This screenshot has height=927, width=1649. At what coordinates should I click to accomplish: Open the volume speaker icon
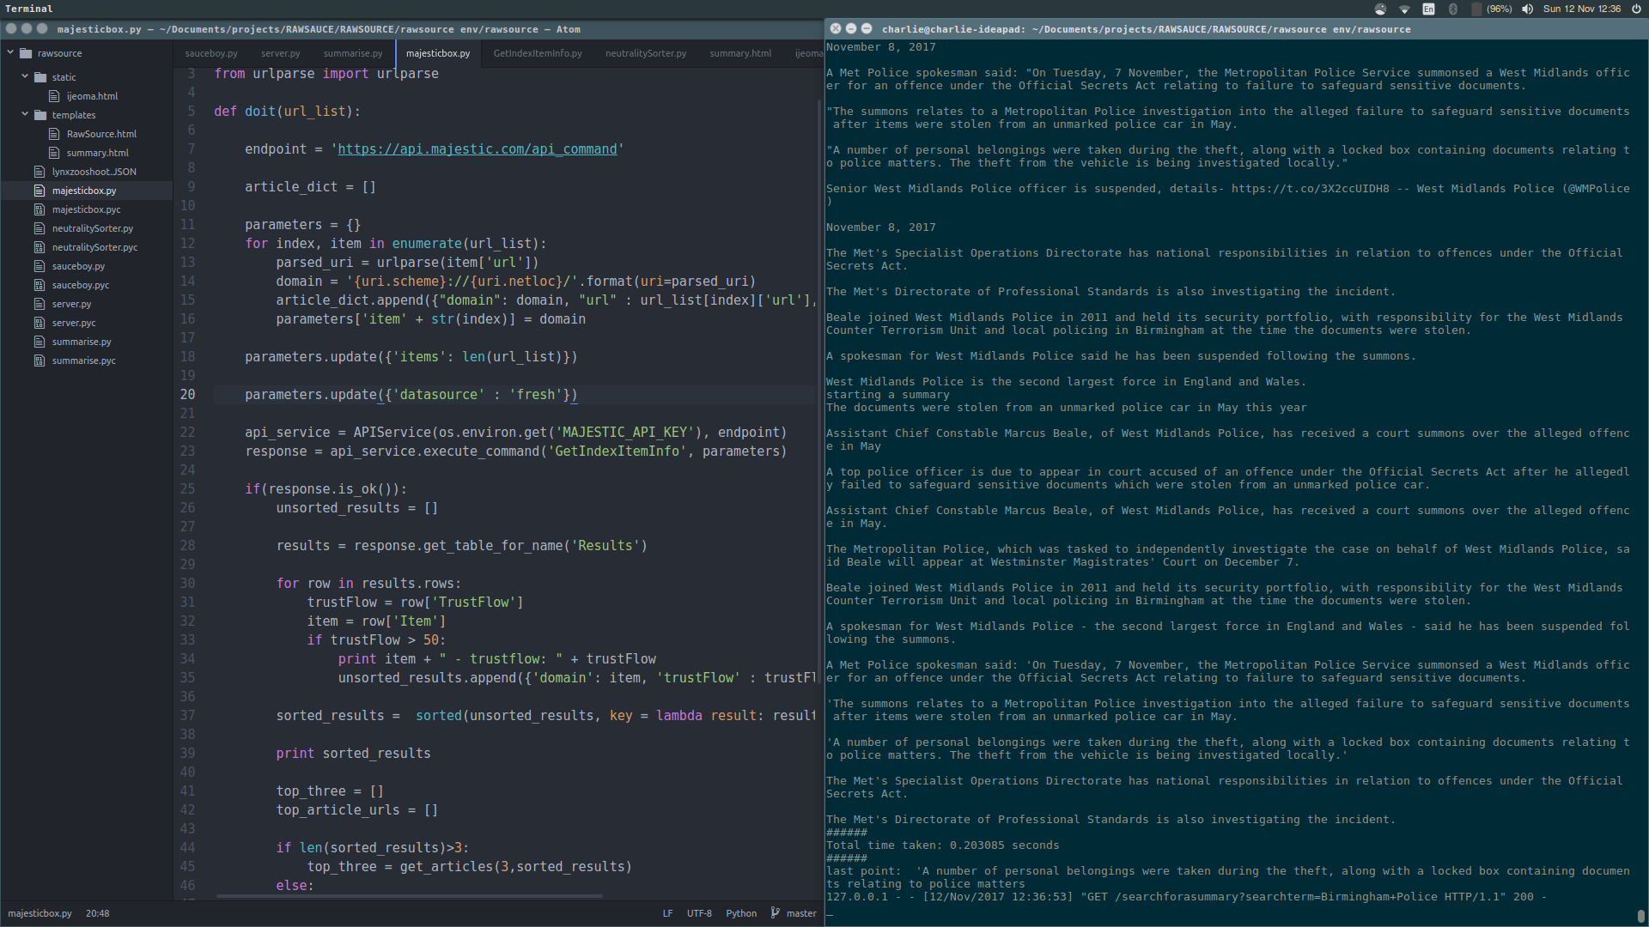pos(1527,9)
